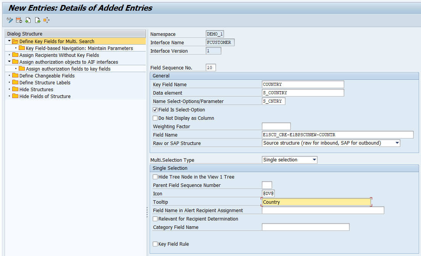Open Define Changeable Fields node
This screenshot has width=421, height=256.
[x=47, y=76]
